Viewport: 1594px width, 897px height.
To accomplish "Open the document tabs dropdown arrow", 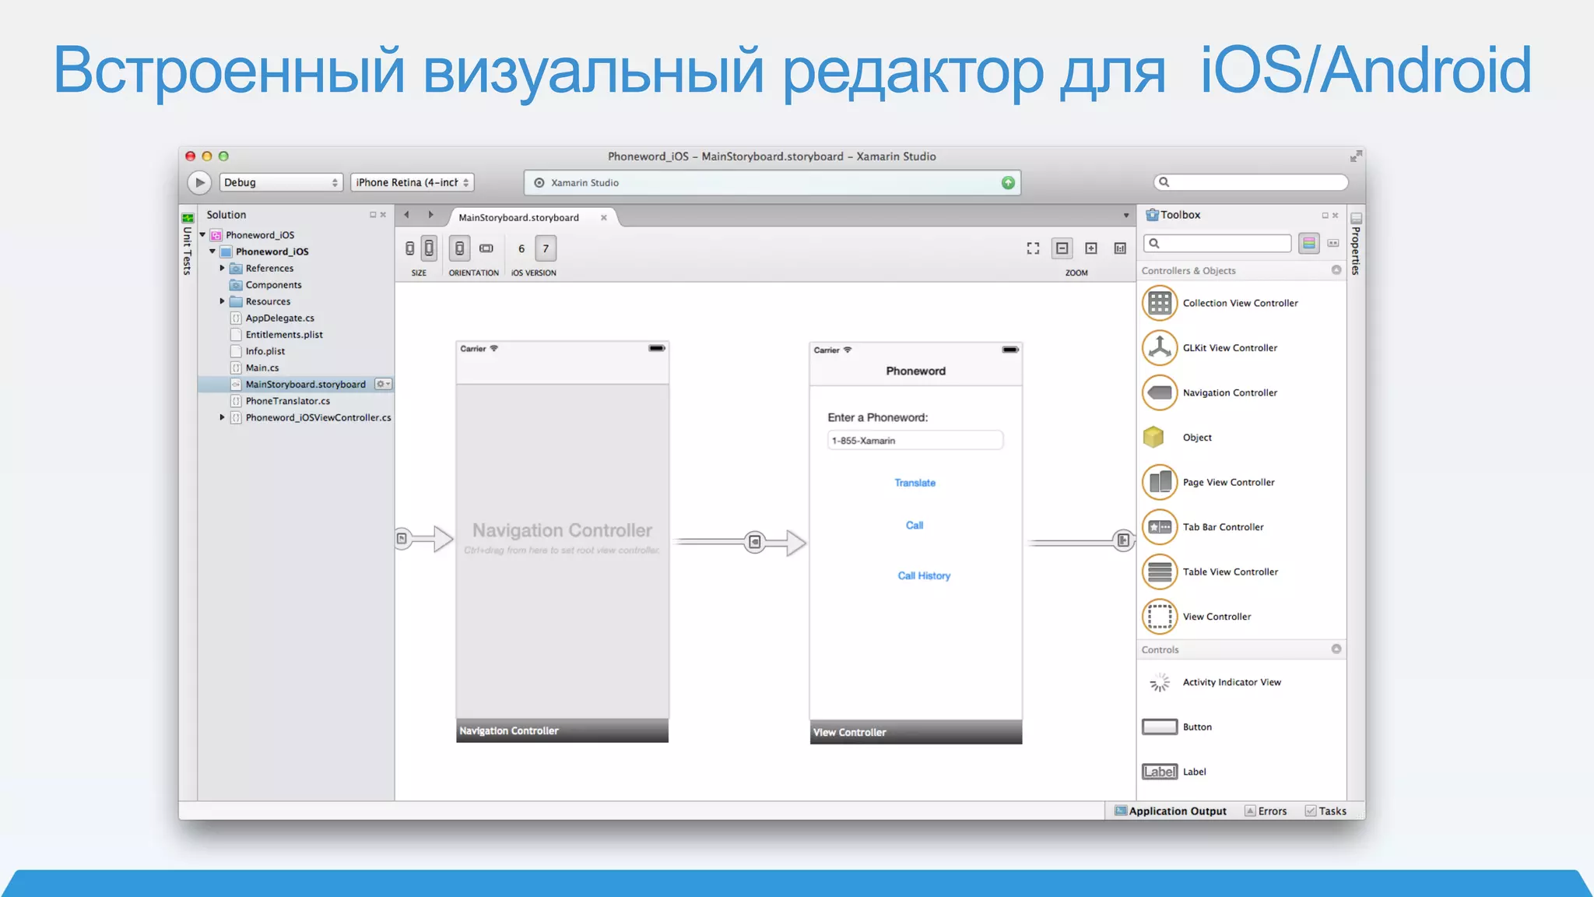I will [1125, 216].
